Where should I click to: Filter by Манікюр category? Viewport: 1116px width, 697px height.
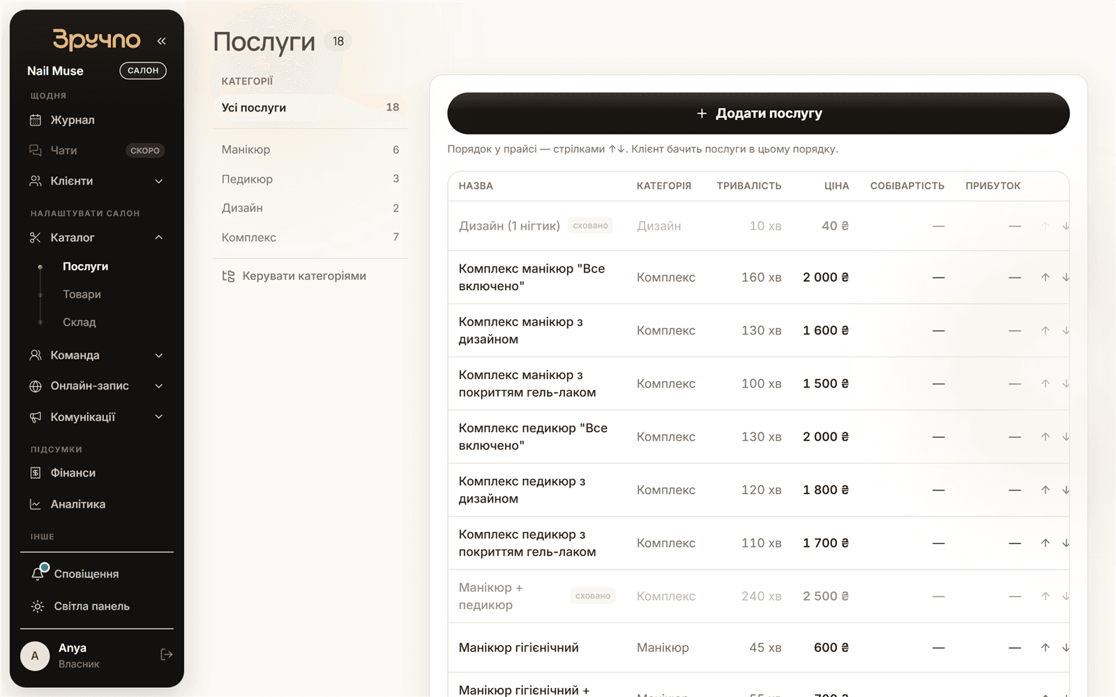point(310,150)
